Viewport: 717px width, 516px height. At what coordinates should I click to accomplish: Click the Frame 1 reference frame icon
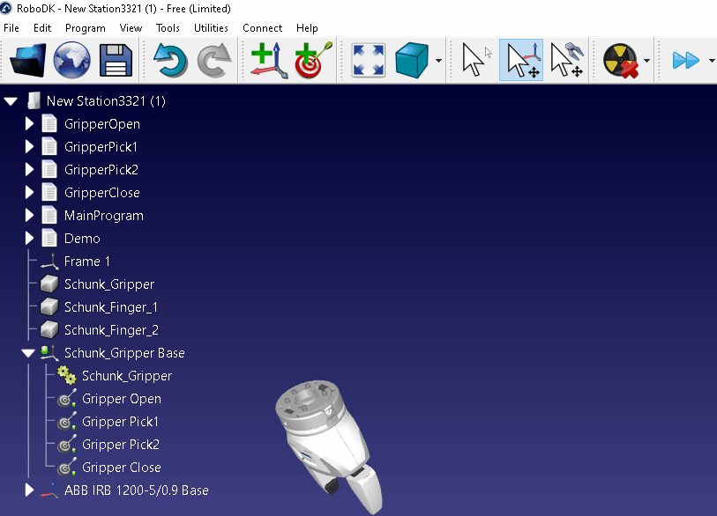click(x=49, y=262)
